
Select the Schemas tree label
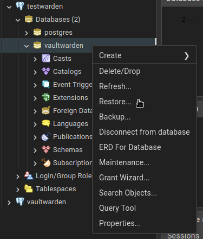tap(68, 150)
